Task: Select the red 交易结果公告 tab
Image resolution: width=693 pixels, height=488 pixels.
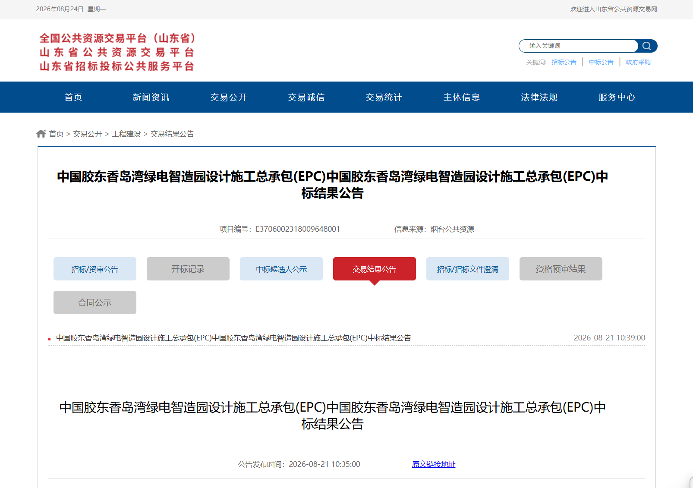Action: point(375,269)
